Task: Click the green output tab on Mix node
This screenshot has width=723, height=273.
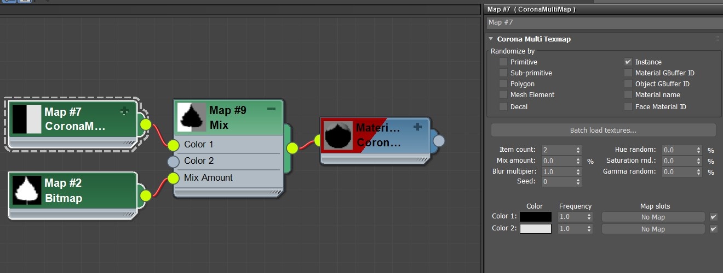Action: click(x=288, y=147)
